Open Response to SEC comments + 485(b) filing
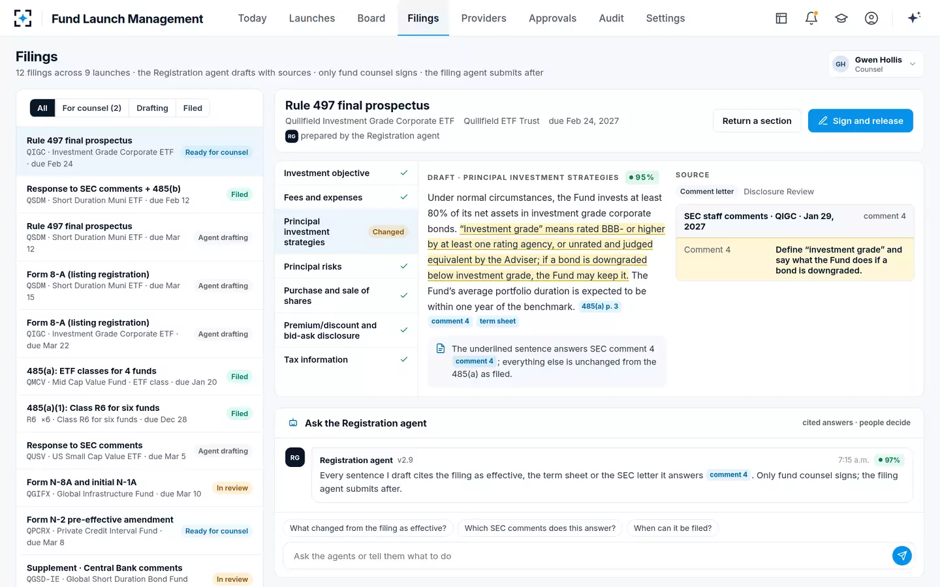Viewport: 940px width, 587px height. coord(139,194)
